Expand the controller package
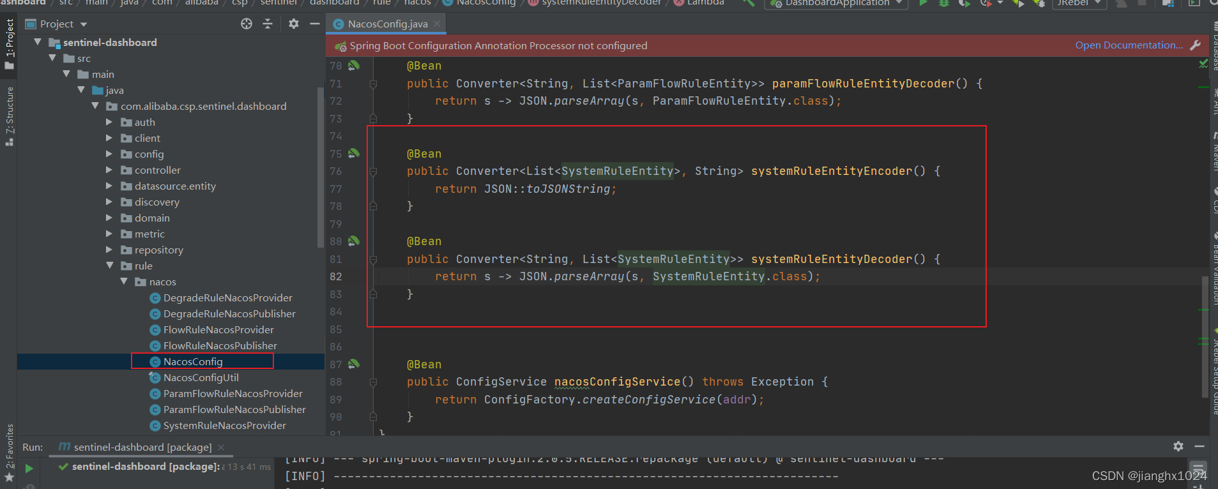Viewport: 1218px width, 489px height. tap(109, 170)
